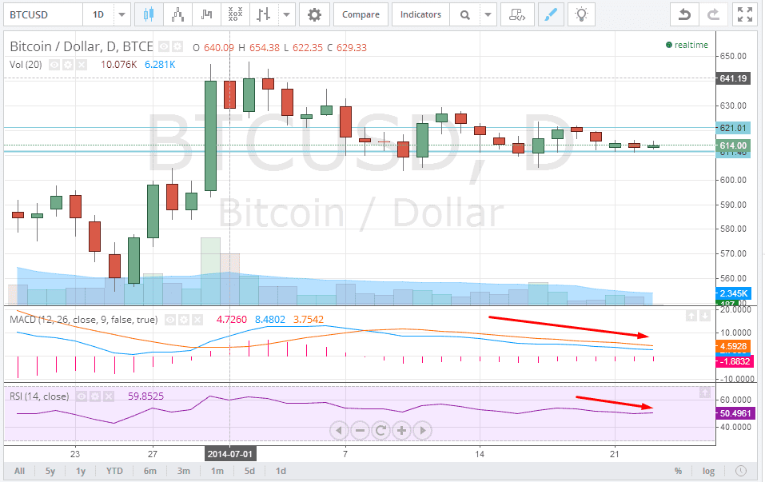This screenshot has height=482, width=765.
Task: Choose the Bars chart style icon
Action: pos(206,14)
